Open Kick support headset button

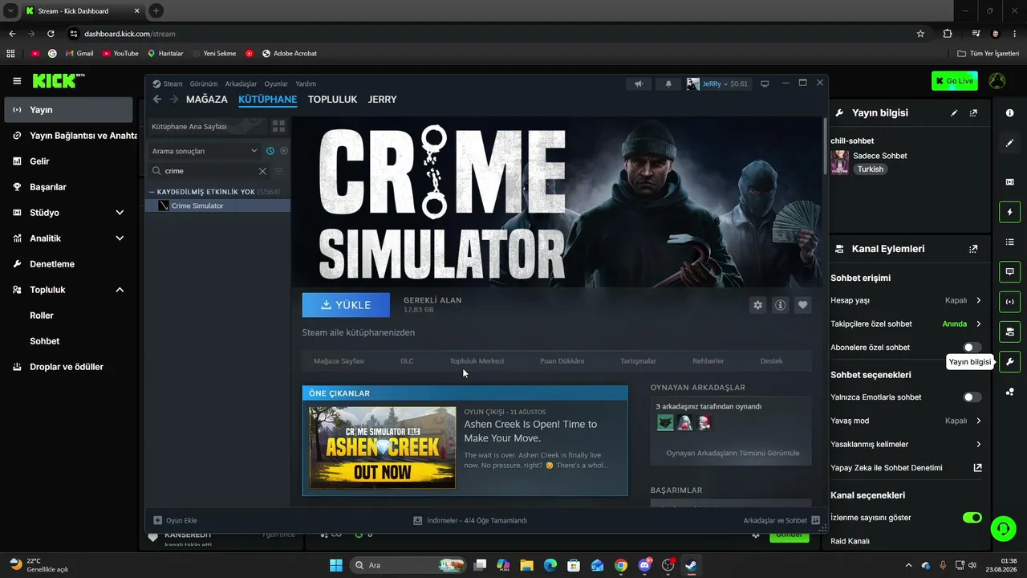click(1003, 528)
